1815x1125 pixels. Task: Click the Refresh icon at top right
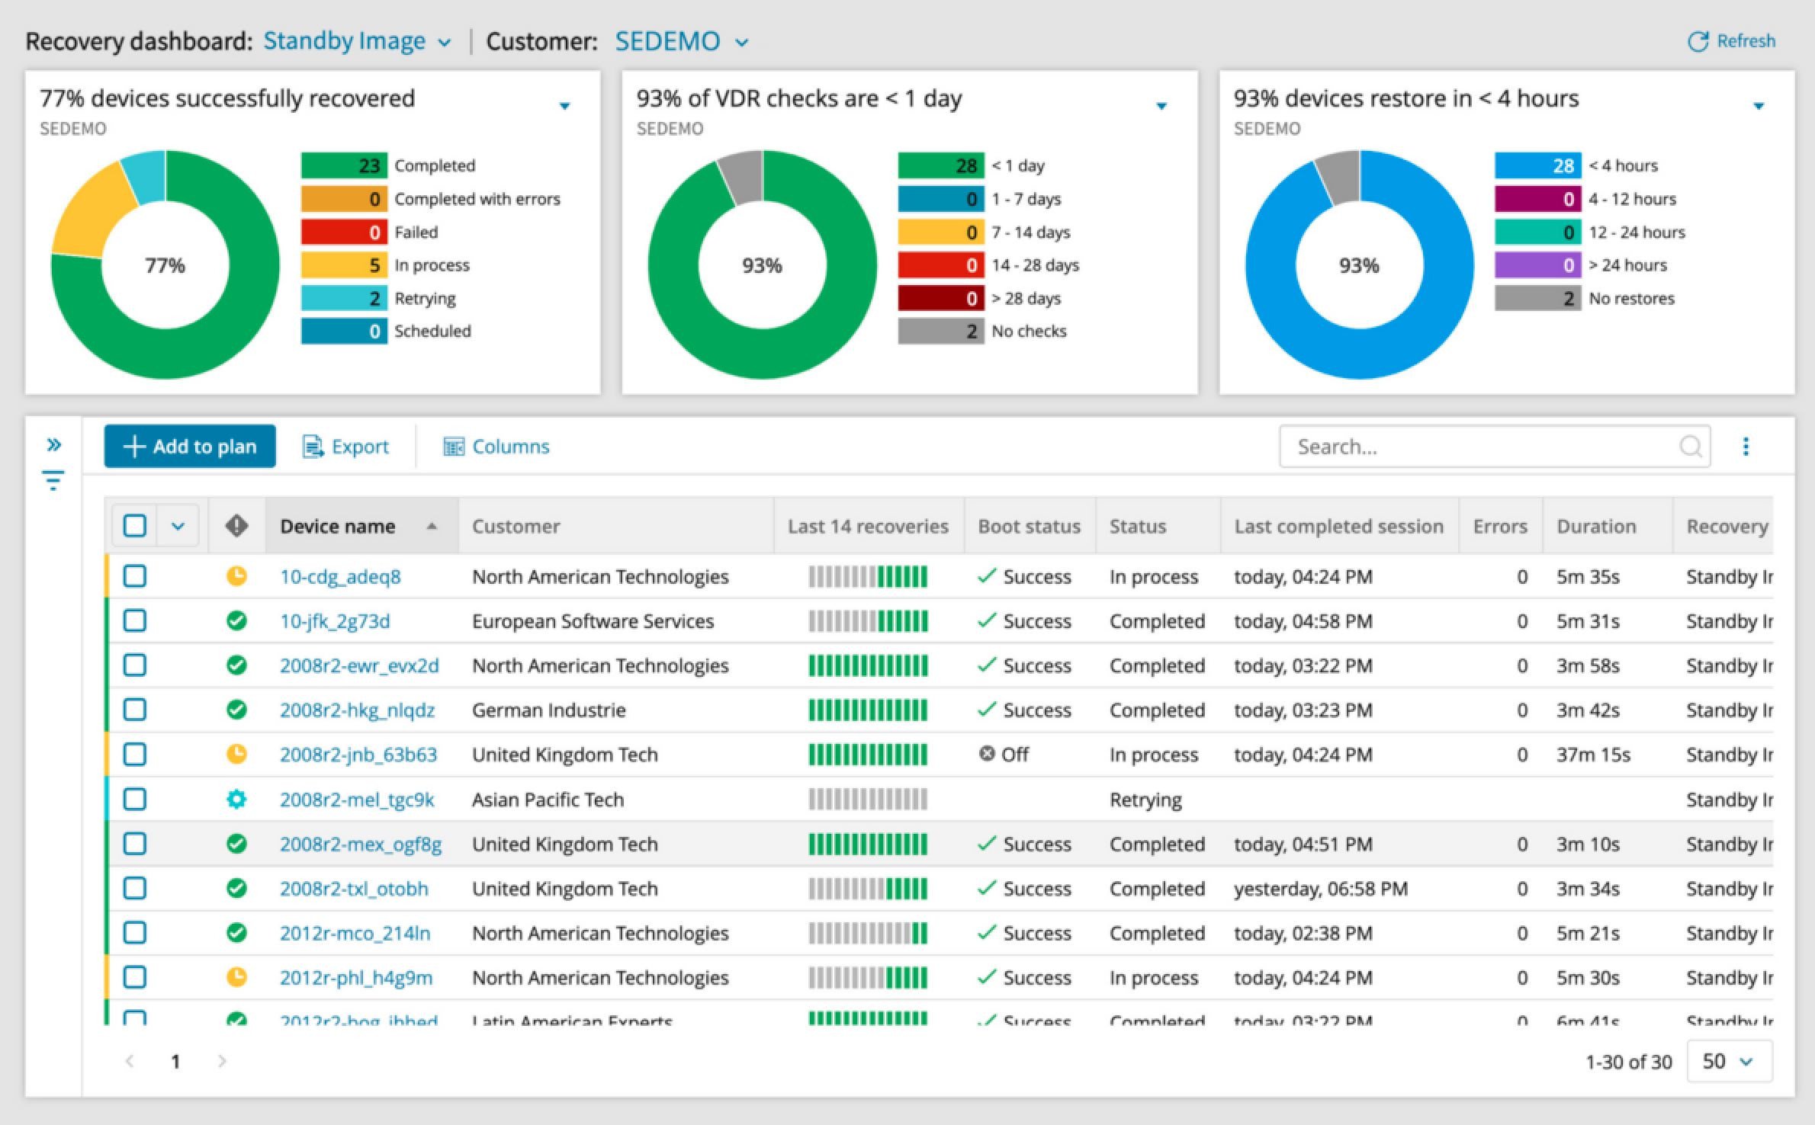[1698, 41]
